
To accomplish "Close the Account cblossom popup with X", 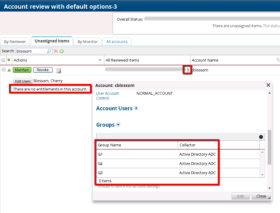I will click(268, 85).
